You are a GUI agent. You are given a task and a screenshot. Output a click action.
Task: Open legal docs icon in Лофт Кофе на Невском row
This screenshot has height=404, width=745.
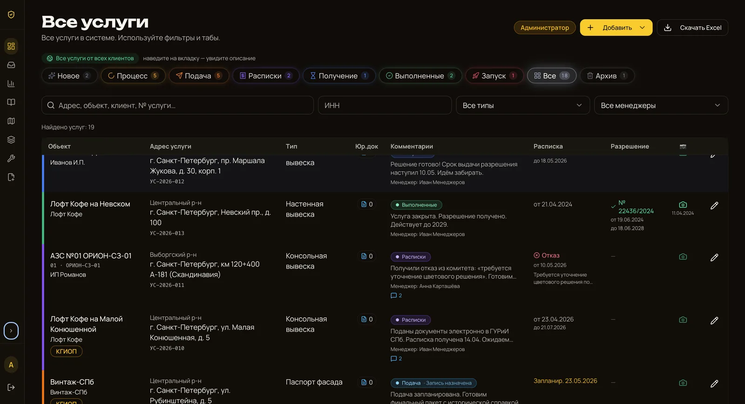[367, 204]
